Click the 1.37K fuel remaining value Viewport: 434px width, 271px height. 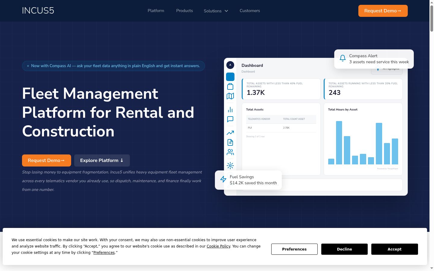pos(256,93)
